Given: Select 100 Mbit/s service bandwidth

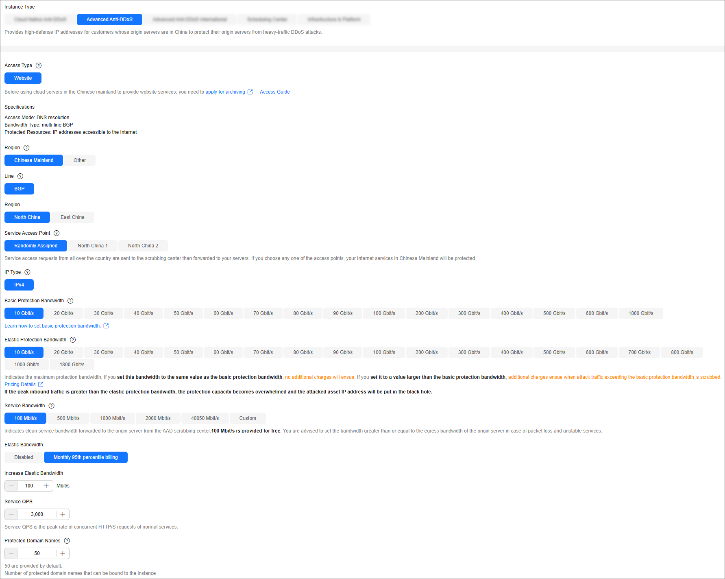Looking at the screenshot, I should [x=26, y=418].
